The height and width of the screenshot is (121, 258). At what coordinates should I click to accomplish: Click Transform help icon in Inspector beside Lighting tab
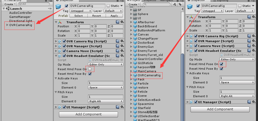pyautogui.click(x=249, y=17)
